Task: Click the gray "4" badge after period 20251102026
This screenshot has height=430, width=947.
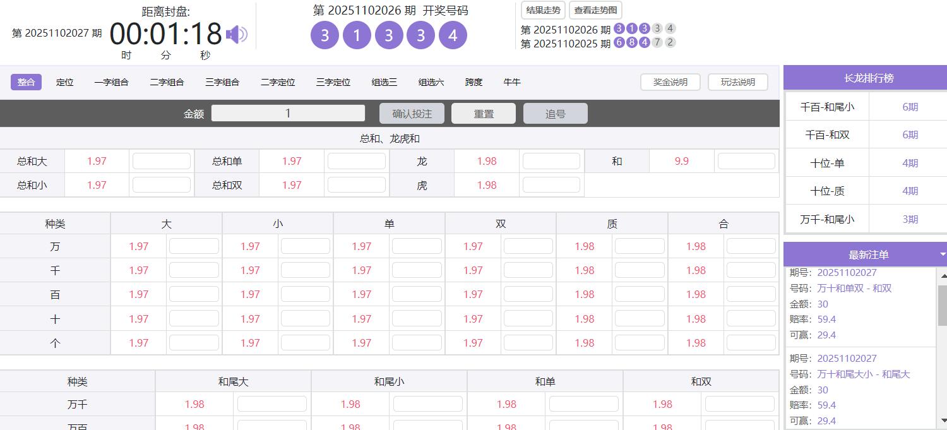Action: click(670, 29)
